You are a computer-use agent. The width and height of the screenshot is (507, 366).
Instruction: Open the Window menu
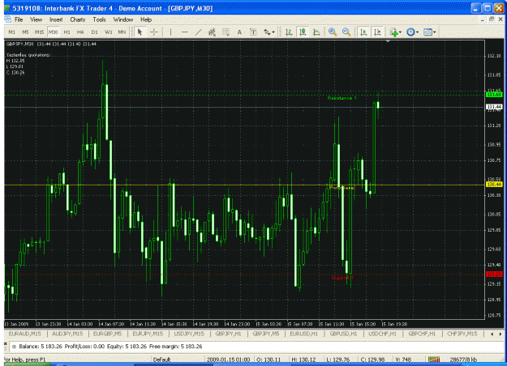tap(122, 19)
